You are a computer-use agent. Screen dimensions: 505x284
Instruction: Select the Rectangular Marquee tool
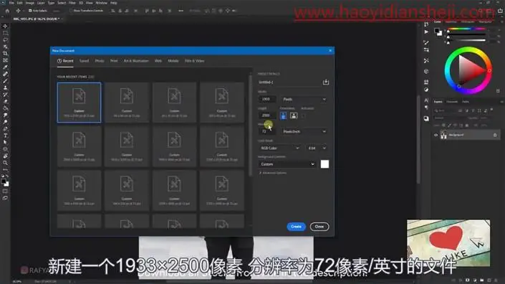point(5,33)
